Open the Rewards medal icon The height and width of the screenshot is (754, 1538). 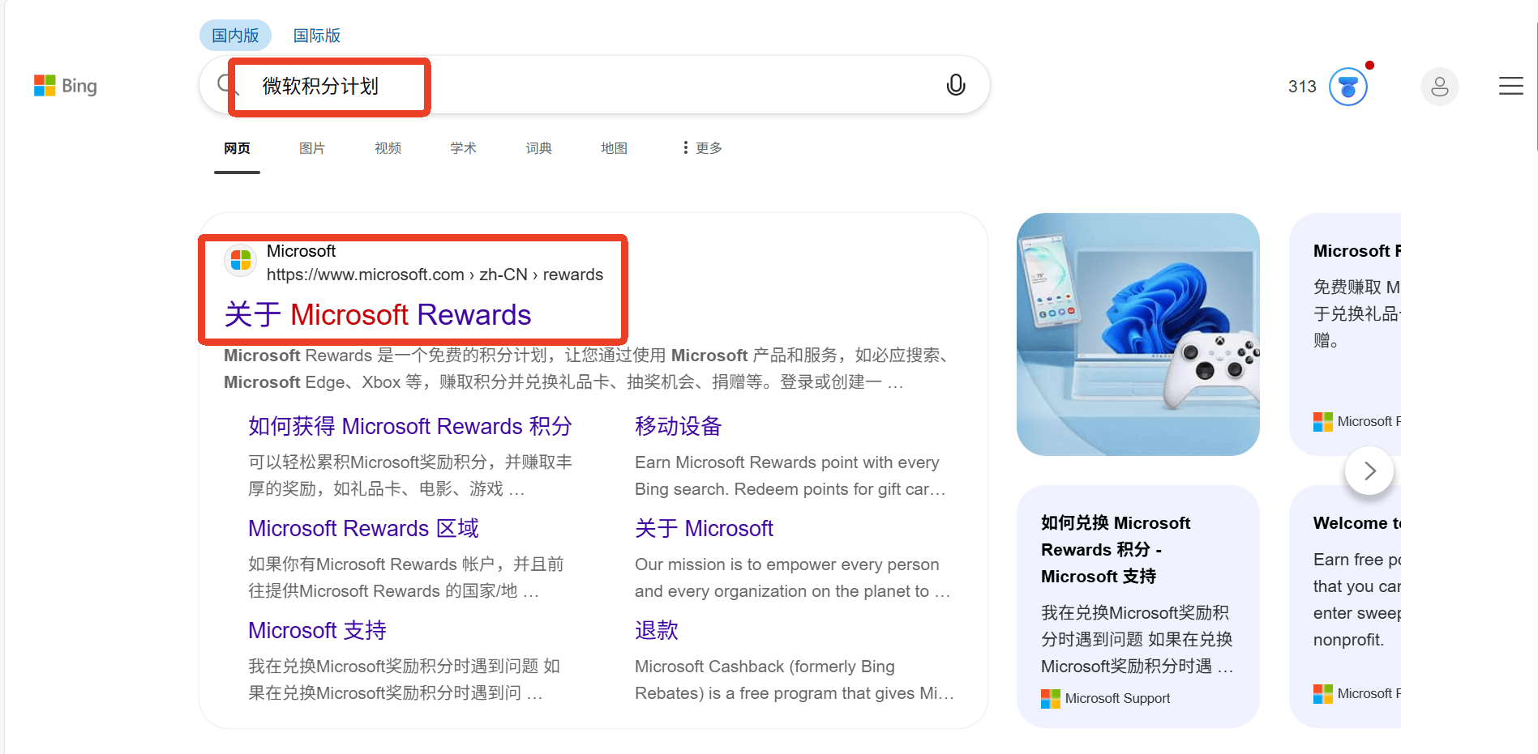[1347, 87]
